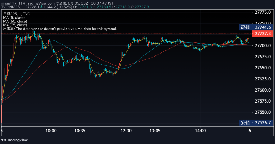Click the MA (75, close) legend entry
Image resolution: width=275 pixels, height=144 pixels.
click(15, 25)
